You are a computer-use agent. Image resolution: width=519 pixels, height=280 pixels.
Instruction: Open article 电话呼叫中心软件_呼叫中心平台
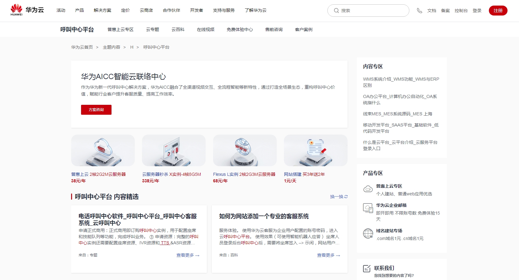(x=138, y=220)
